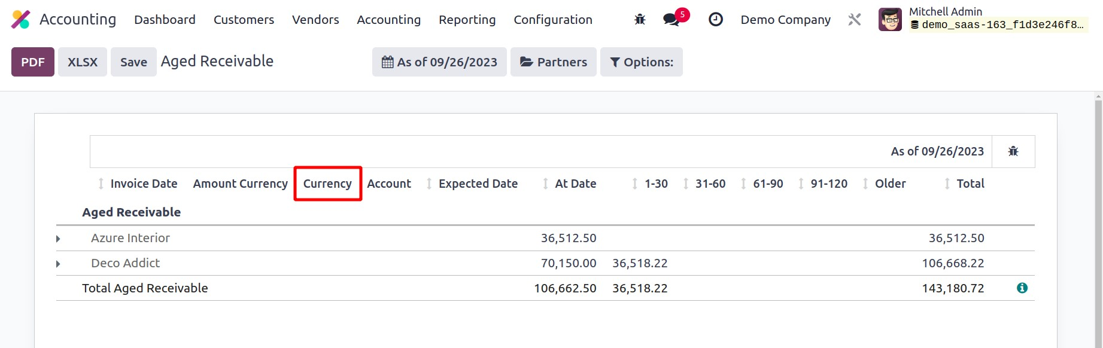Export report with PDF button
Screen dimensions: 1103x348
click(x=33, y=62)
